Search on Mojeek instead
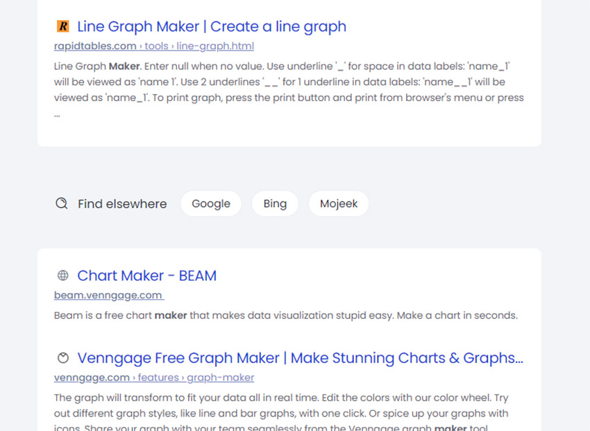The image size is (590, 431). click(x=339, y=203)
